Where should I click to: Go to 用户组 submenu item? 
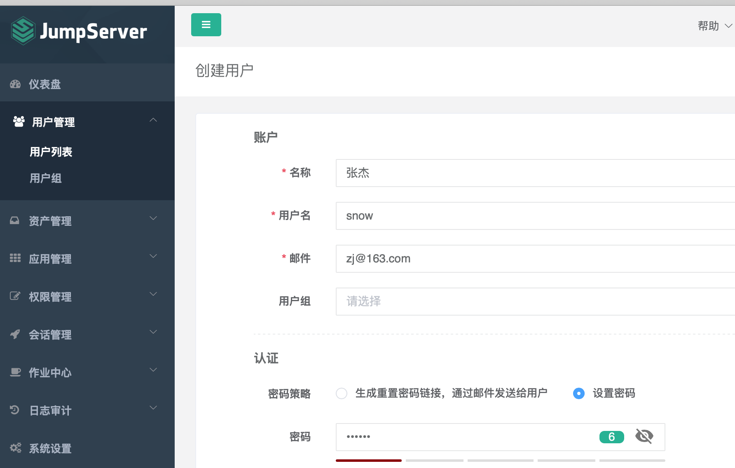click(x=46, y=178)
